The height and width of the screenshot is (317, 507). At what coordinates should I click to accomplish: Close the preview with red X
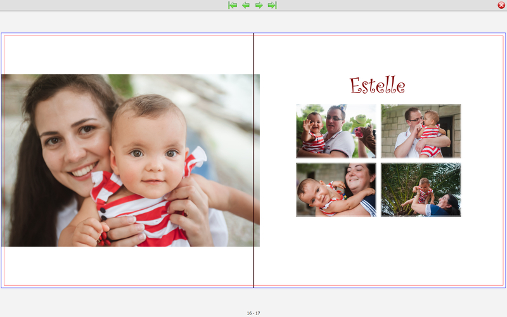501,5
